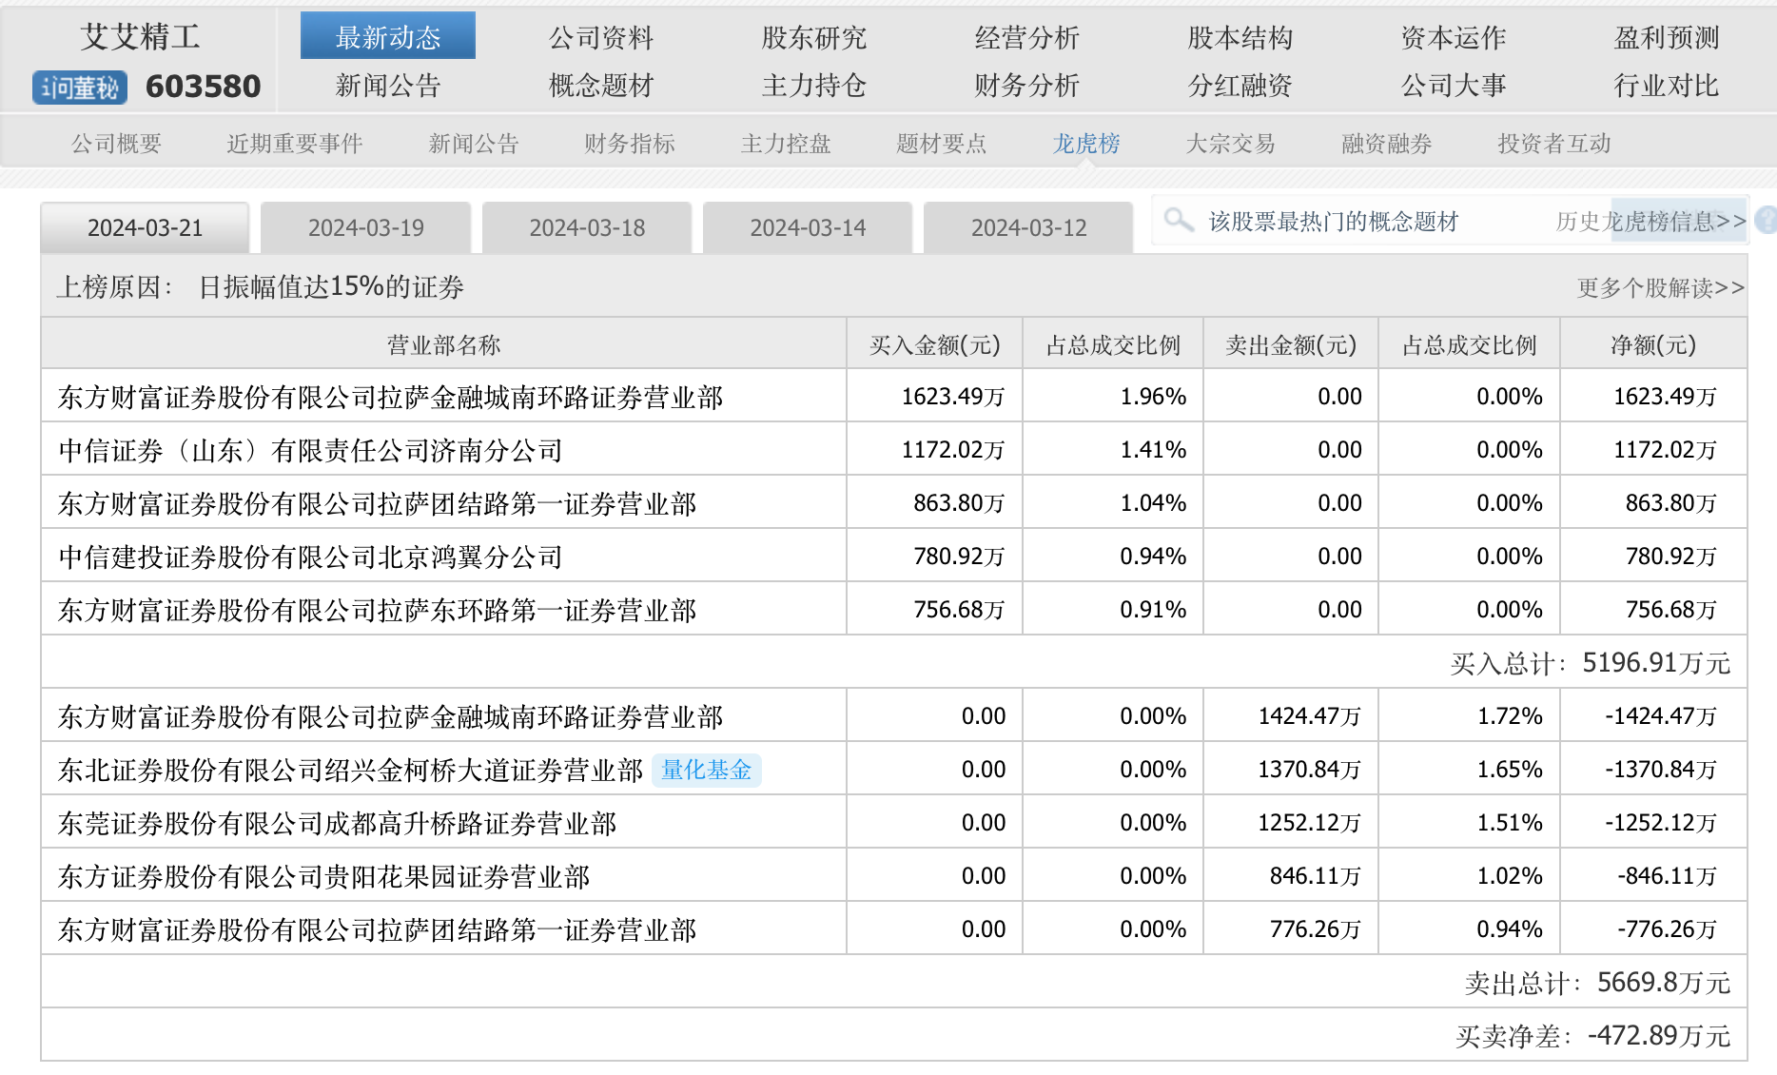Screen dimensions: 1777x1075
Task: Open the 股本结构 menu item
Action: coord(1240,37)
